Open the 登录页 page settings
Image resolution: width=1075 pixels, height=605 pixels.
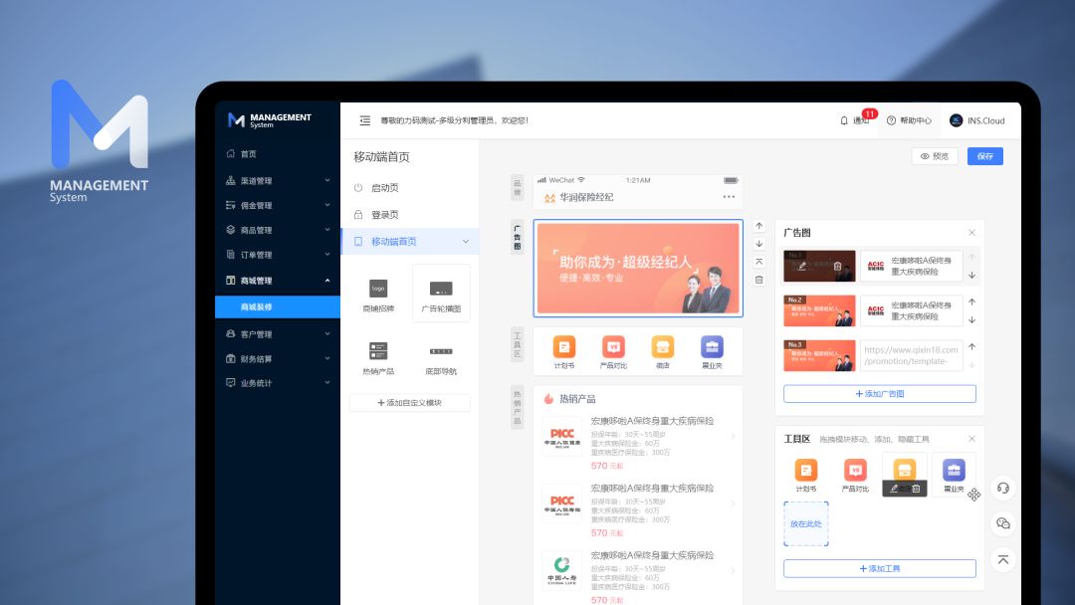click(409, 215)
